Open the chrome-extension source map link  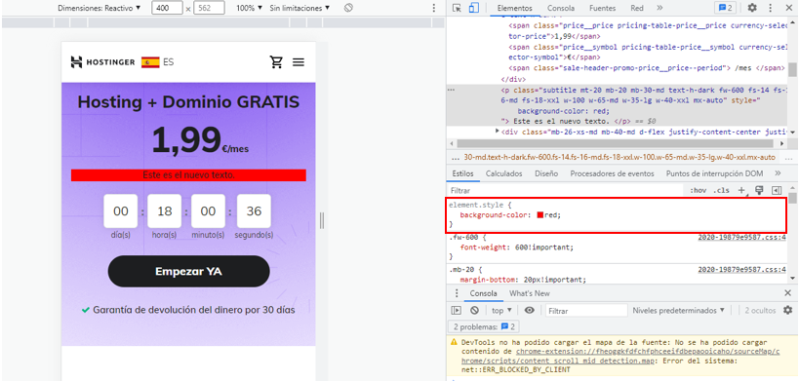[620, 356]
